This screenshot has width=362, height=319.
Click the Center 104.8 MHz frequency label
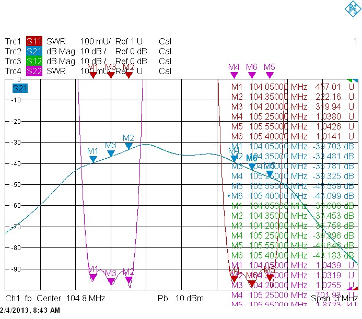[71, 298]
